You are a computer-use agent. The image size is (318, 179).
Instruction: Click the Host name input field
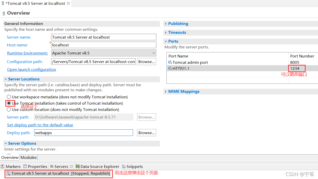click(x=104, y=45)
